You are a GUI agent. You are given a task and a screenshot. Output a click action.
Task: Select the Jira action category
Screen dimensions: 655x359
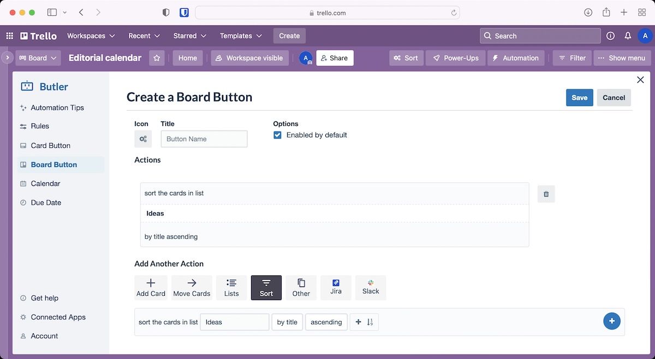point(336,288)
